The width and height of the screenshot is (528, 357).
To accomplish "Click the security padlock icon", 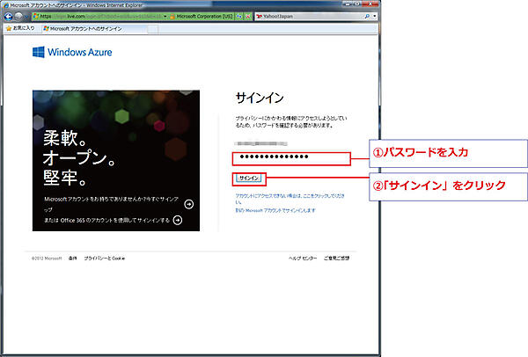I will click(x=172, y=16).
